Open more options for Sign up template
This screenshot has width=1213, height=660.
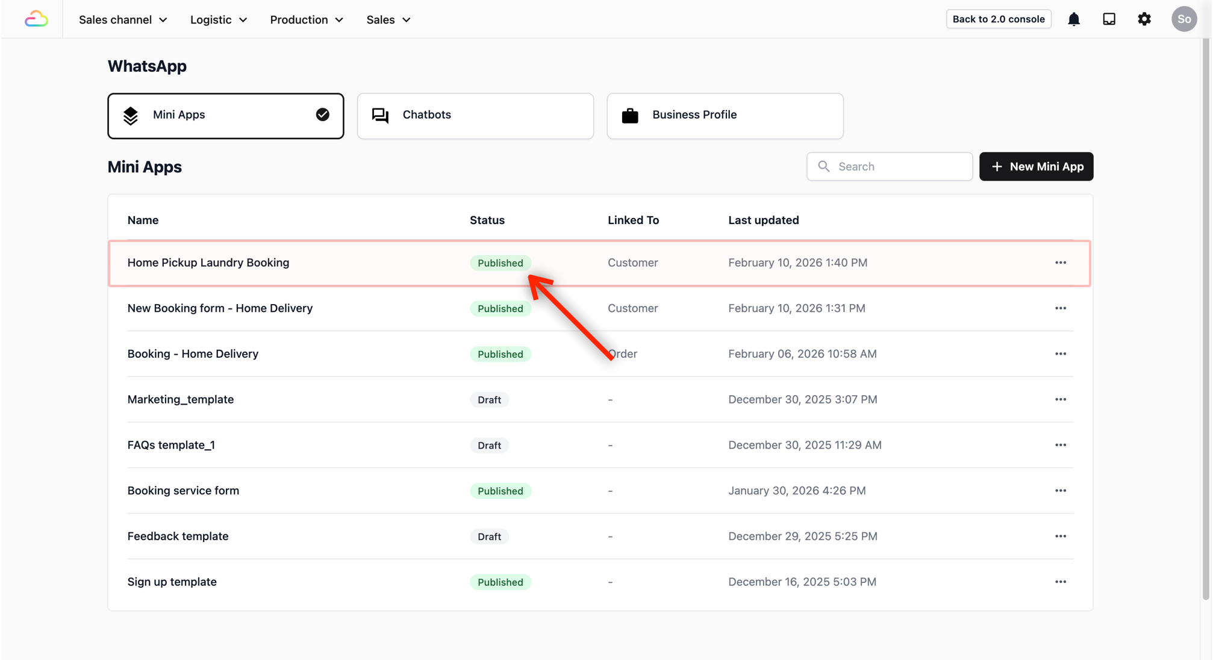point(1060,582)
